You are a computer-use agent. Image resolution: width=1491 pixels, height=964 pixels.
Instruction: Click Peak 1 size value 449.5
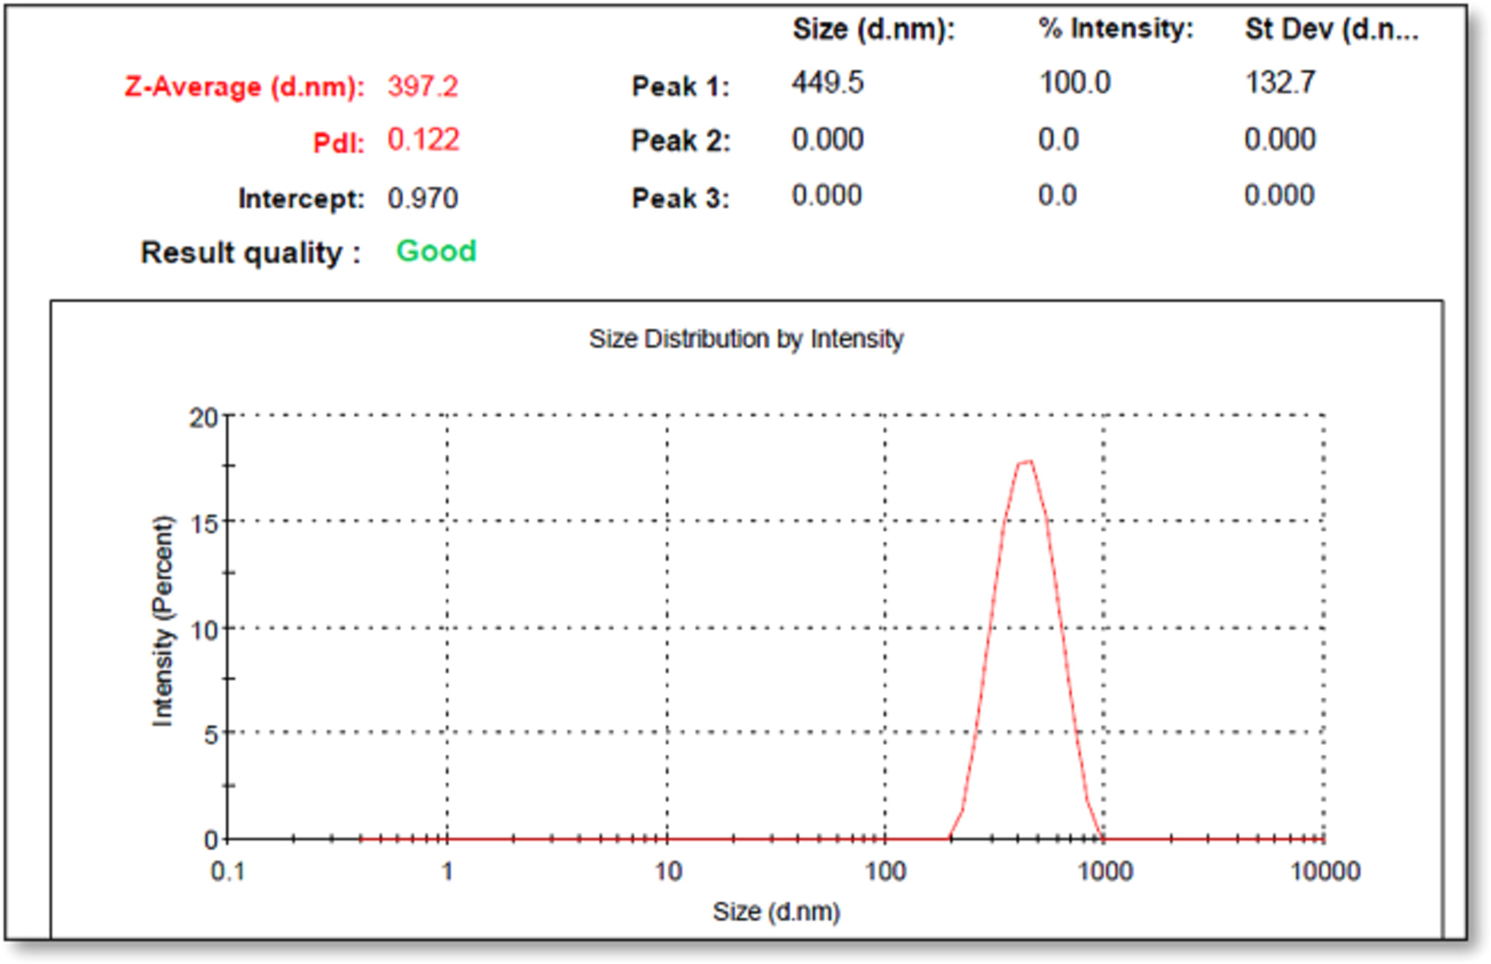(x=828, y=83)
